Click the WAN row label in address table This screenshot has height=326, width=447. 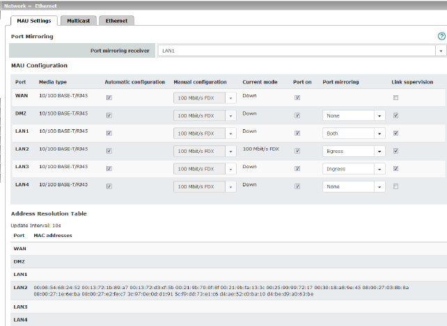tap(19, 249)
